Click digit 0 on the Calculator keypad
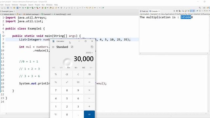210x118 pixels. point(67,114)
